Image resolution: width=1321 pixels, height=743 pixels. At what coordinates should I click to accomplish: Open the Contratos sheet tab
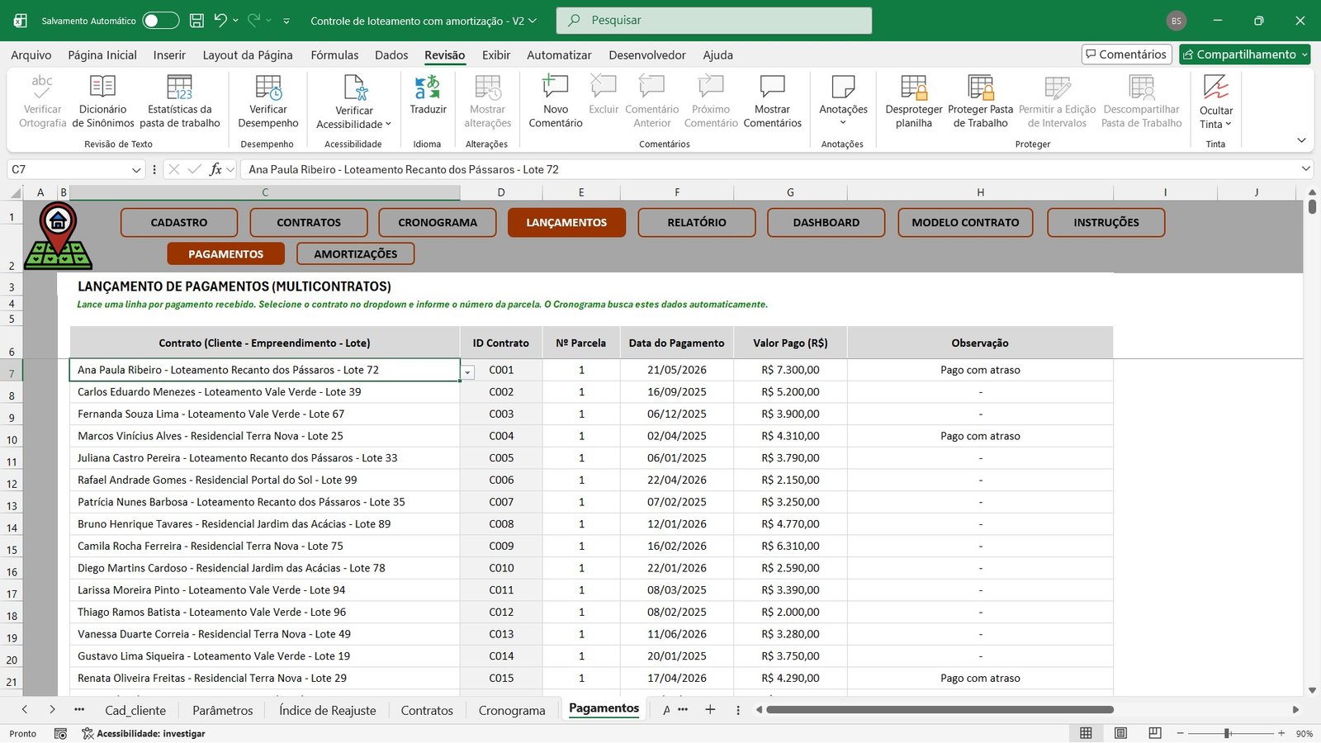click(x=427, y=710)
